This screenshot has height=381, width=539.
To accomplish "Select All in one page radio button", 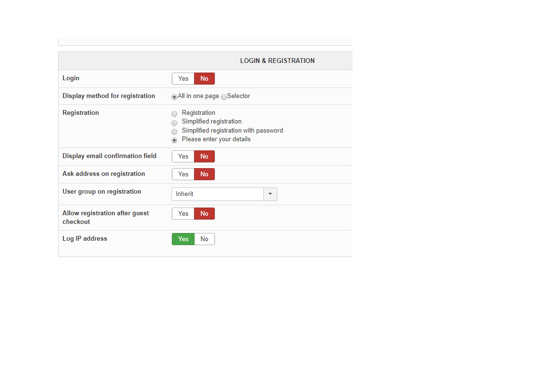I will 174,97.
